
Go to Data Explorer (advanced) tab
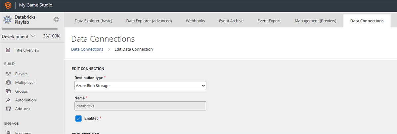149,21
